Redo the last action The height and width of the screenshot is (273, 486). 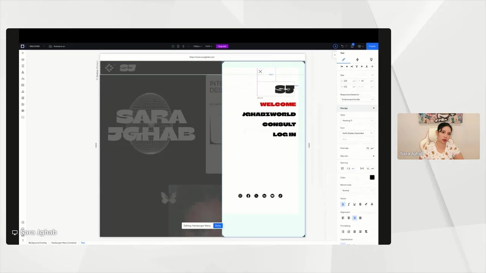tap(347, 46)
